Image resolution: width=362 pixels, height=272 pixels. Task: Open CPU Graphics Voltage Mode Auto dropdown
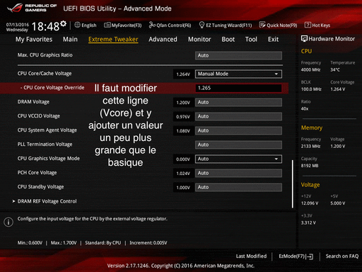tap(238, 159)
